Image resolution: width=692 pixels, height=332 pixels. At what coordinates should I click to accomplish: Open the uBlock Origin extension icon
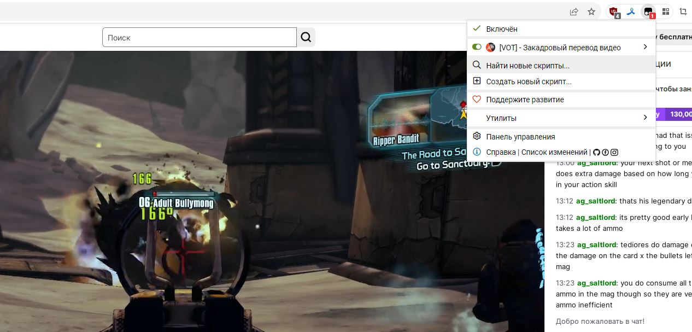[614, 11]
